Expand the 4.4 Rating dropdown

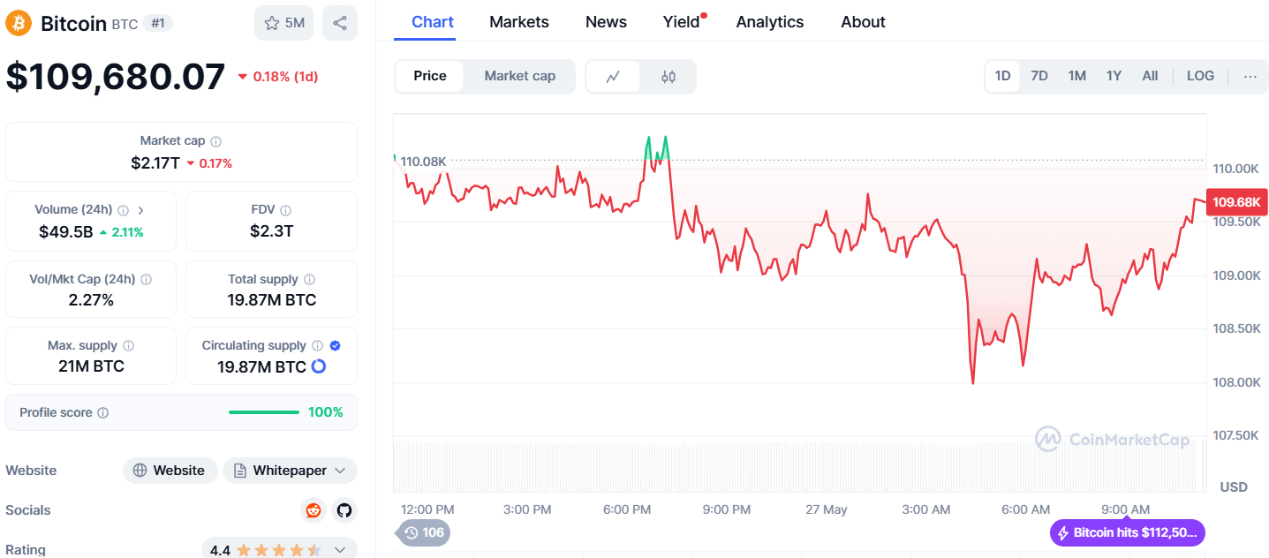[279, 549]
